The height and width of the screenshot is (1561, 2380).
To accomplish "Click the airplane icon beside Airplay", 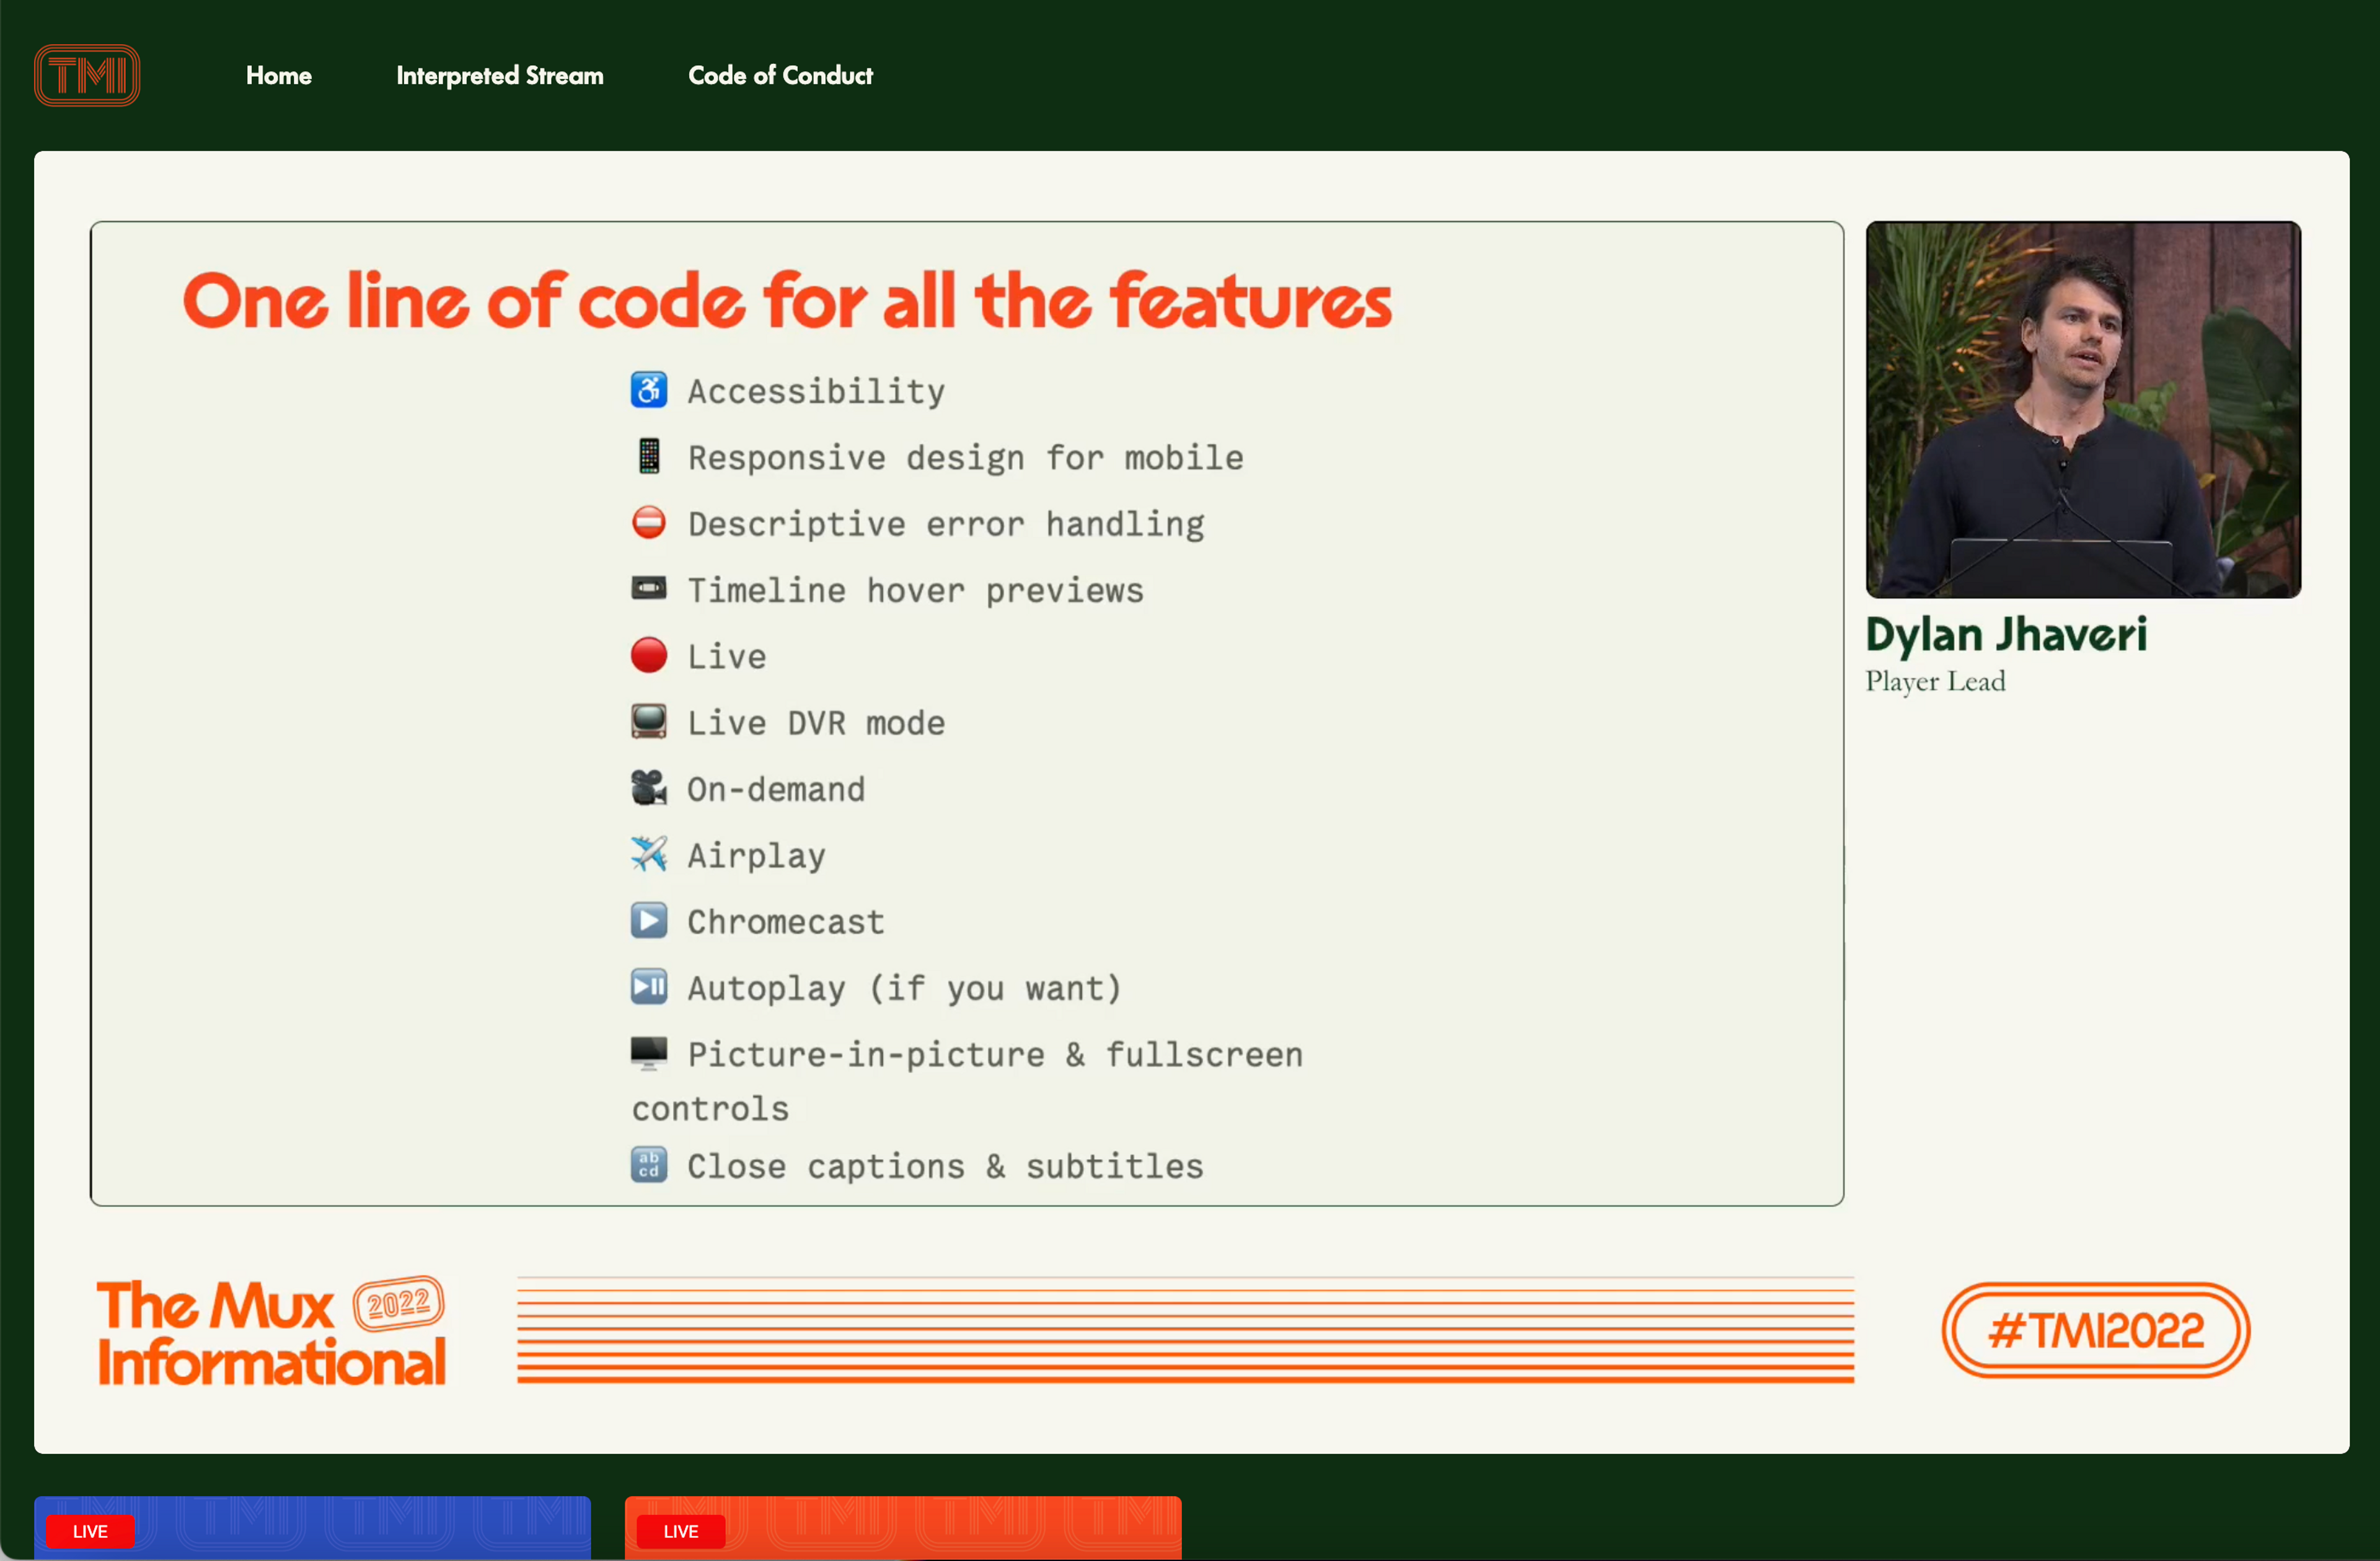I will (x=649, y=854).
